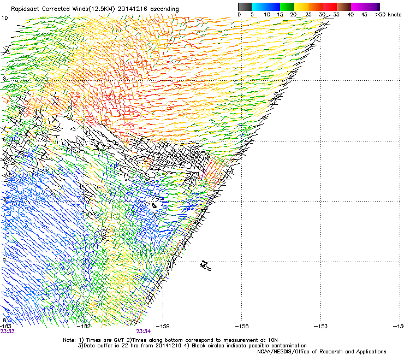
Task: Click the 'Data buffer is 22 hrs' note line
Action: pos(192,346)
